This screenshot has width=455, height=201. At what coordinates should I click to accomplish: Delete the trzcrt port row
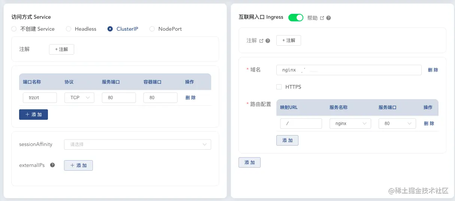(x=190, y=98)
